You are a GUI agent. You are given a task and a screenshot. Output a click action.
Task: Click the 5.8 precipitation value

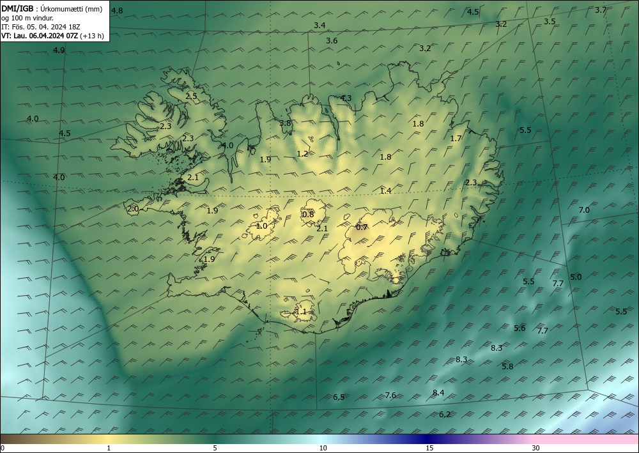507,367
